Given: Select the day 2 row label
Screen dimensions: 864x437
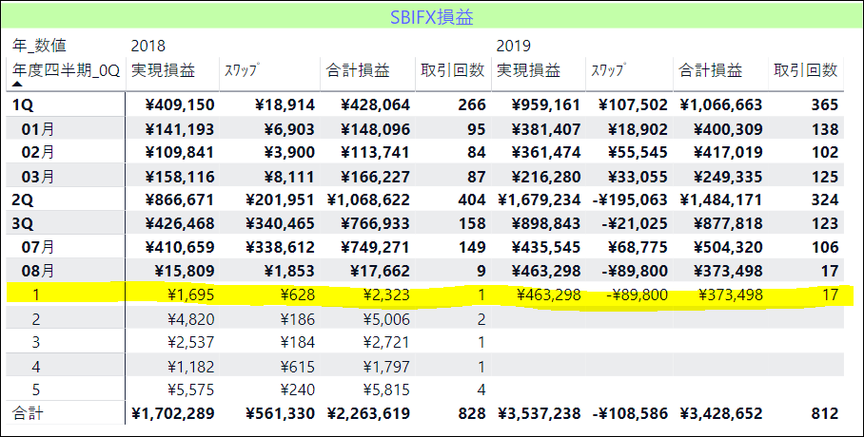Looking at the screenshot, I should (36, 318).
